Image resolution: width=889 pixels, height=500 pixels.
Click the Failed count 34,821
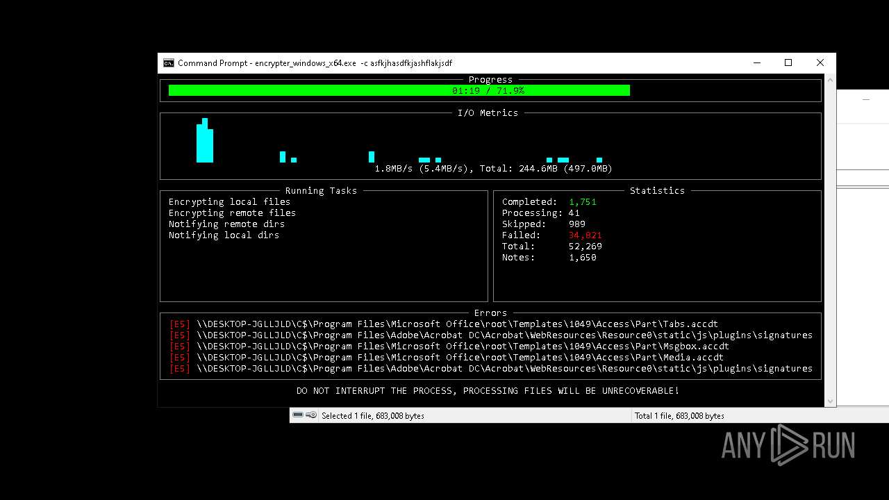[x=585, y=235]
